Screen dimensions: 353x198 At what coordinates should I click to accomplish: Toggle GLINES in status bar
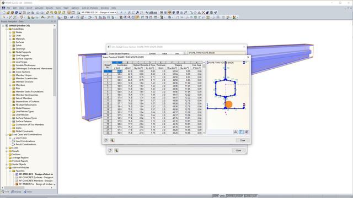248,196
